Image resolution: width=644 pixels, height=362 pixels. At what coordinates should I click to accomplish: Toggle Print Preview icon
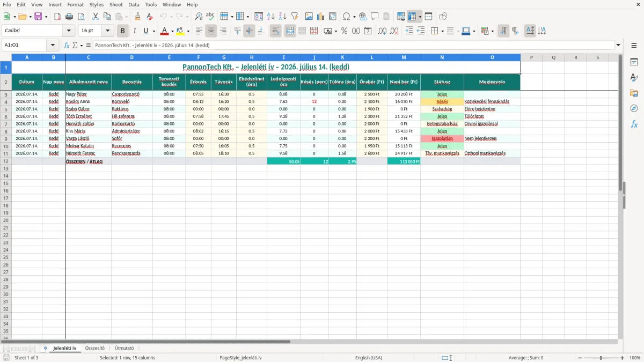click(x=82, y=17)
